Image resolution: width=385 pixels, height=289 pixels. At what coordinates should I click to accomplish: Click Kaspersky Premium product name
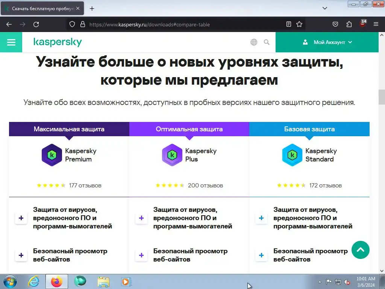pos(81,155)
